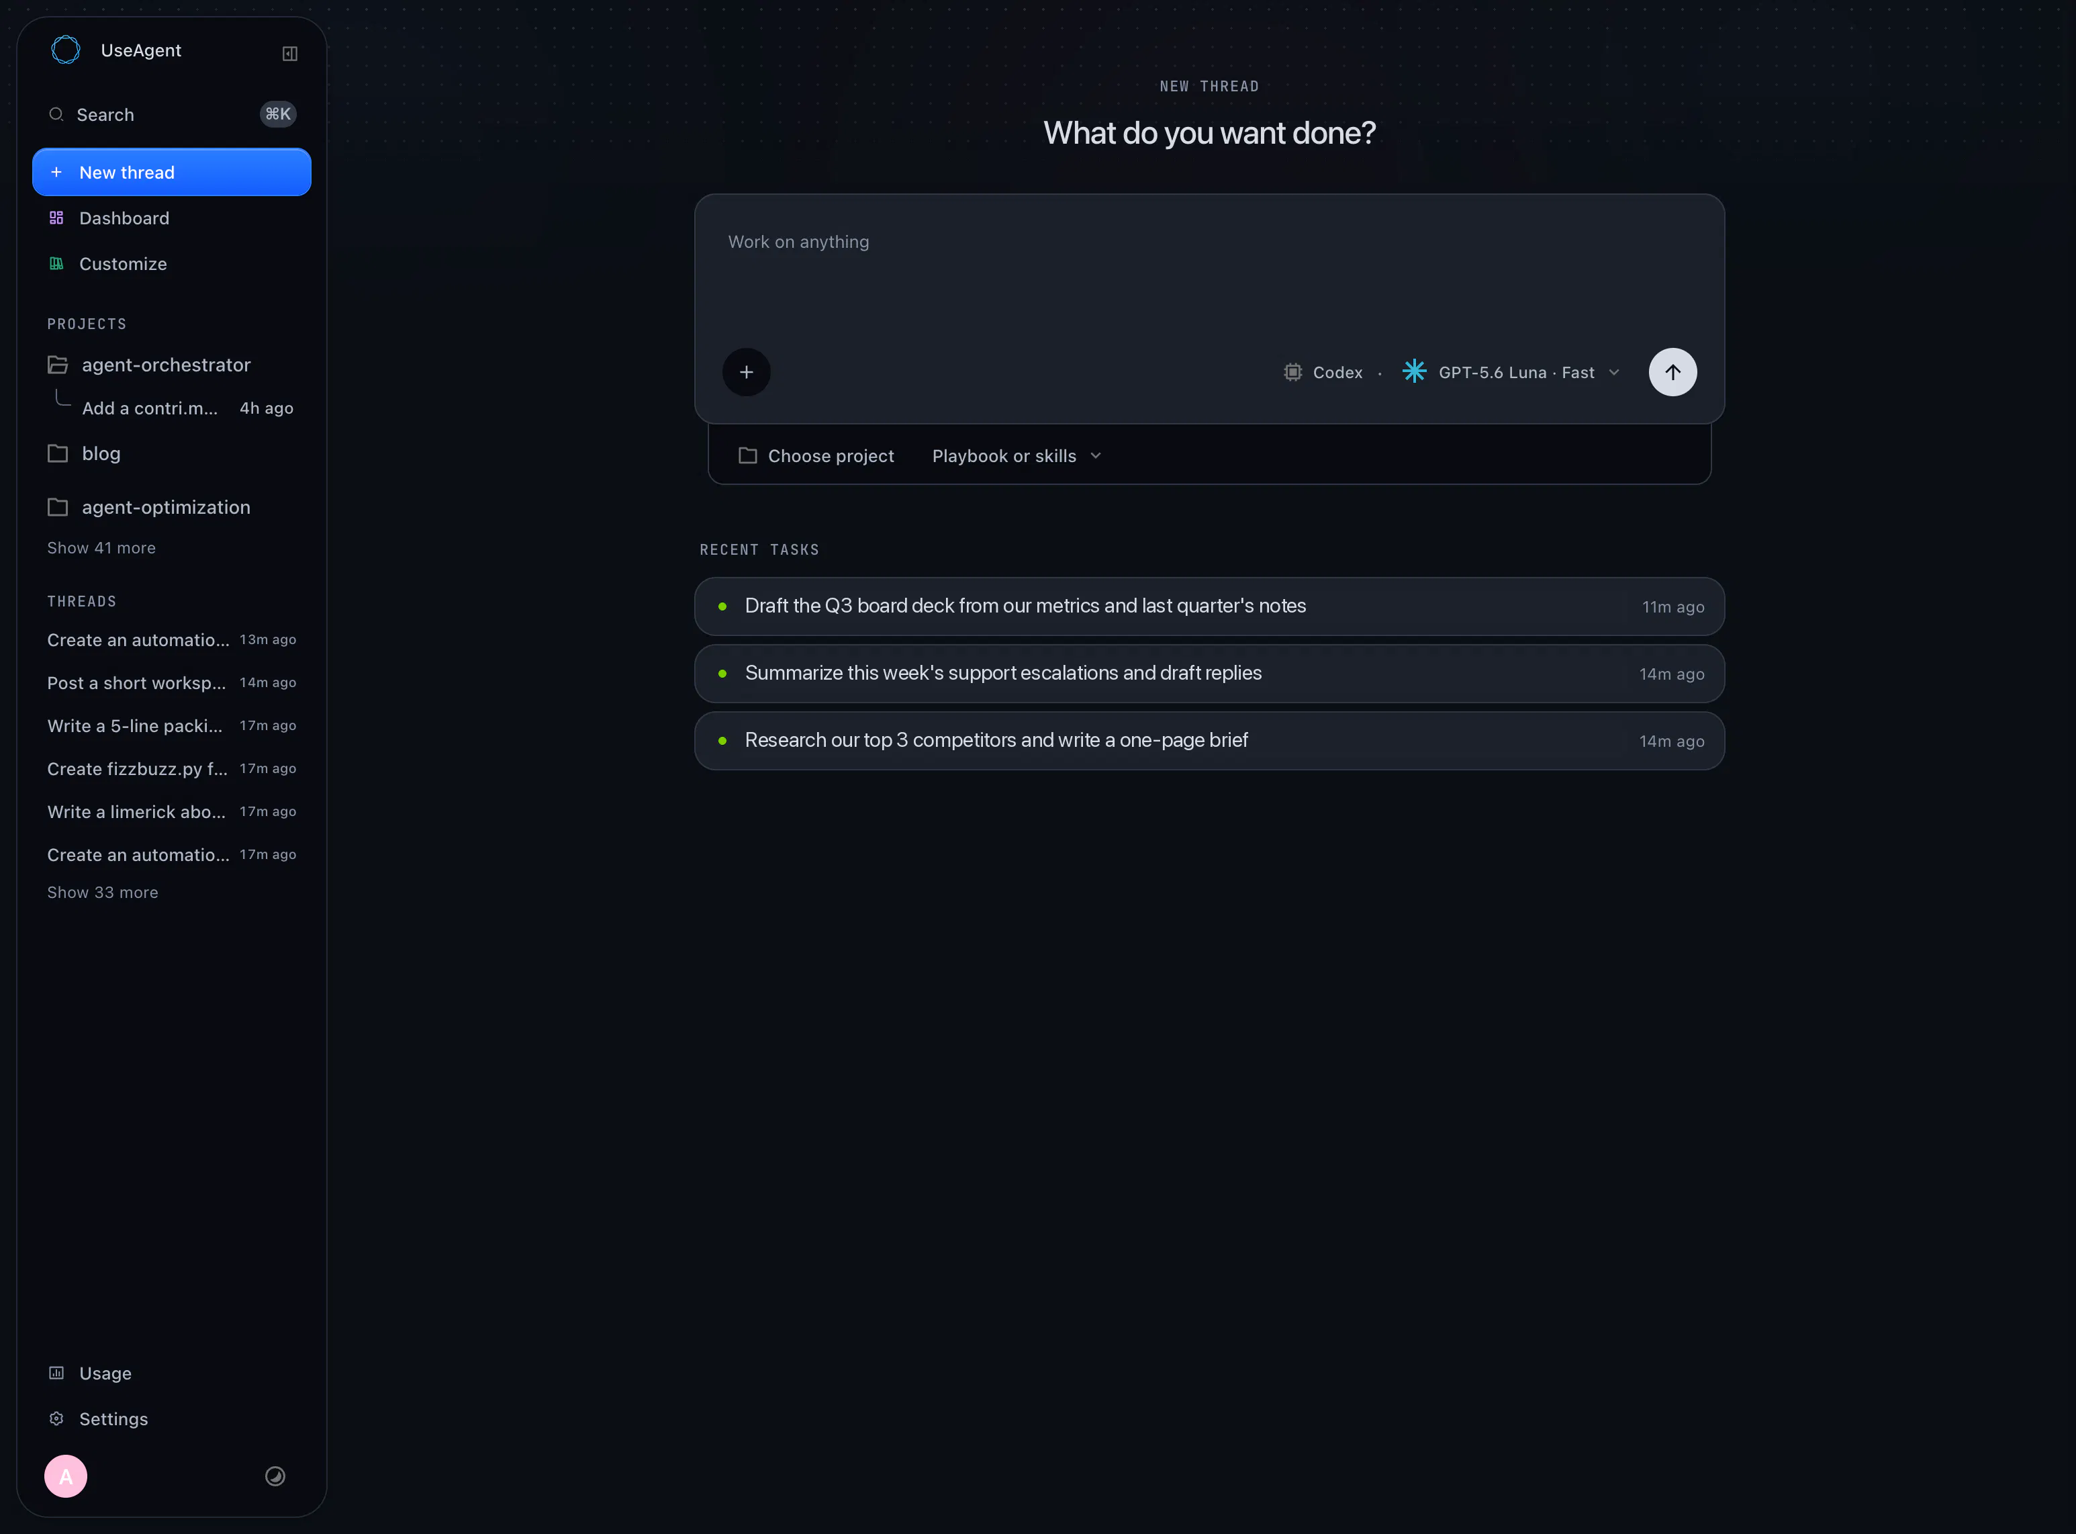Click the agent-orchestrator open folder icon
The width and height of the screenshot is (2076, 1534).
(58, 365)
